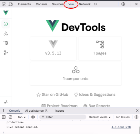Create a live expression with eye icon

(33, 117)
